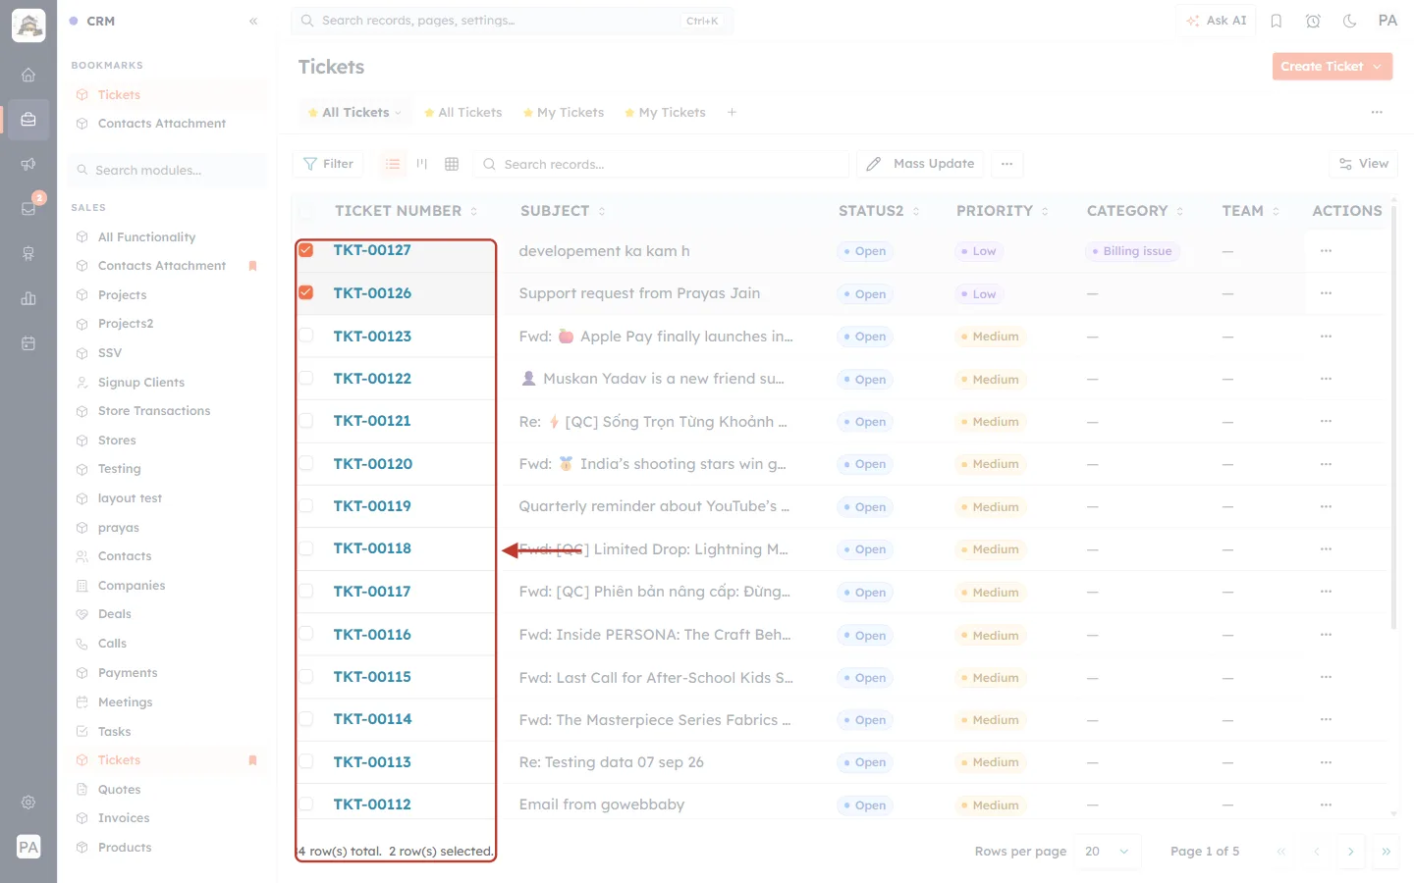Image resolution: width=1414 pixels, height=883 pixels.
Task: Click the Filter button
Action: 328,164
